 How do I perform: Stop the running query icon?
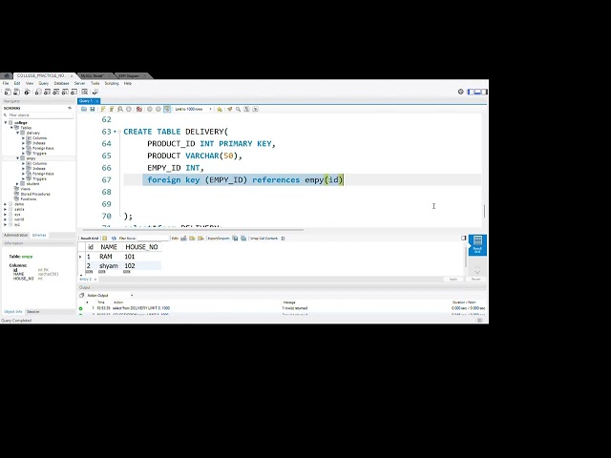click(x=129, y=109)
